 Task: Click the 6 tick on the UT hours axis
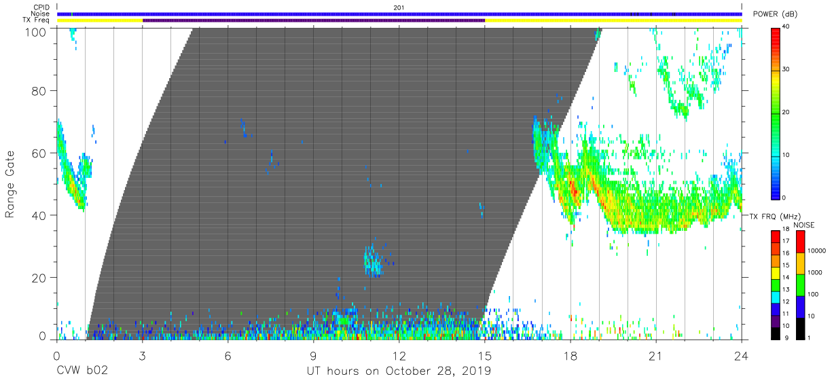pos(228,355)
